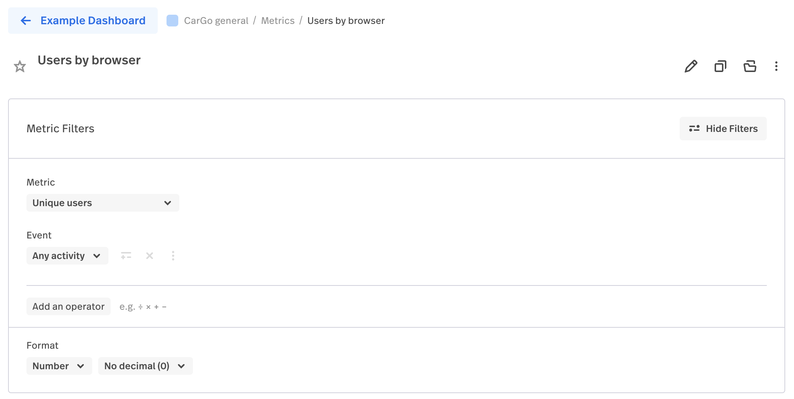Image resolution: width=794 pixels, height=399 pixels.
Task: Star the Users by browser metric
Action: pos(20,66)
